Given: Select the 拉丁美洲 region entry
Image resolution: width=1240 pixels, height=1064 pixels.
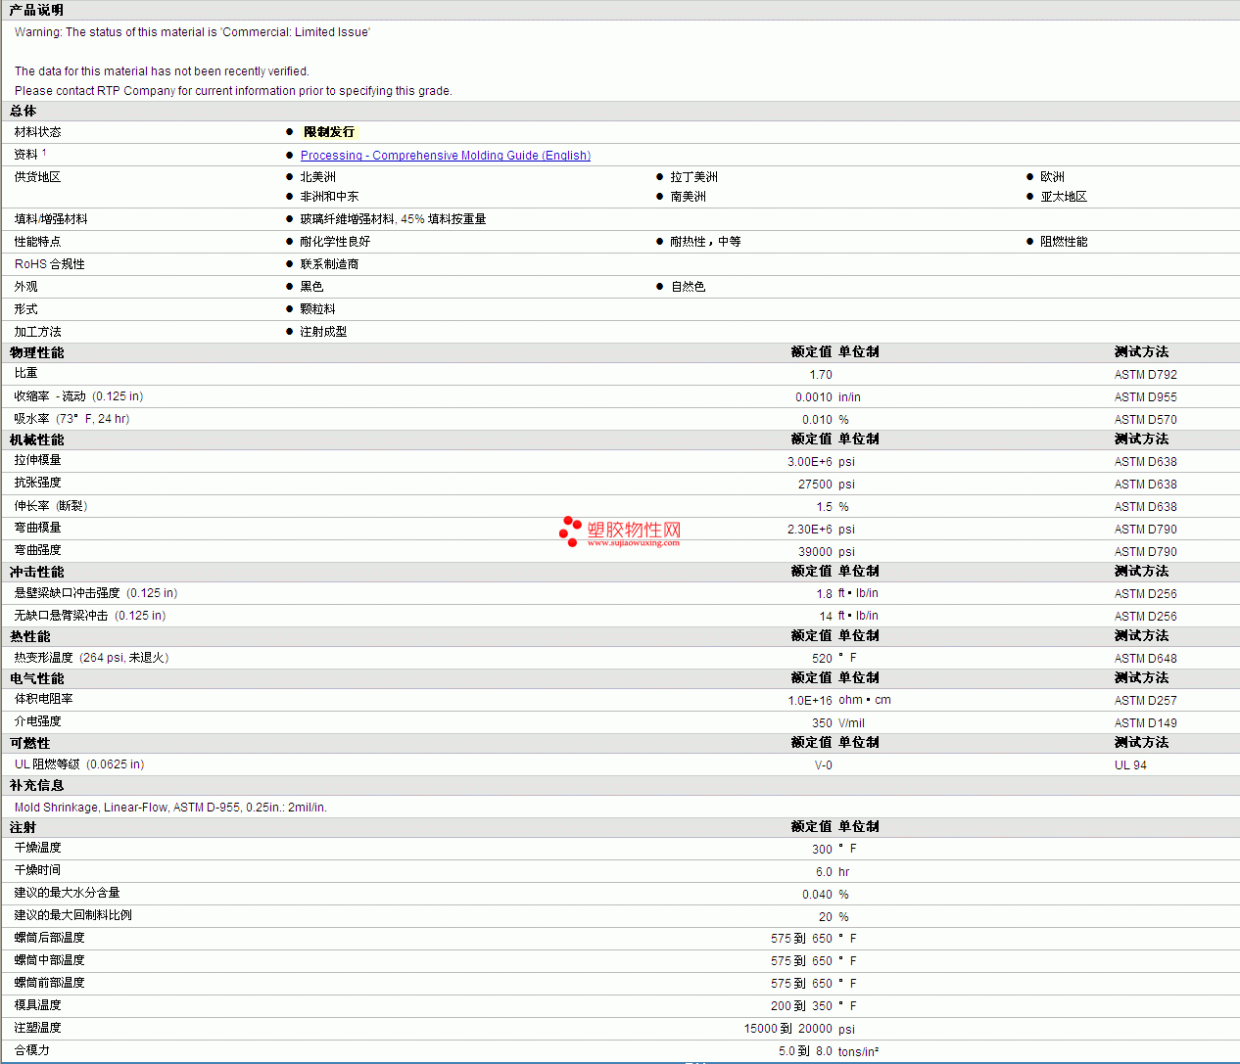Looking at the screenshot, I should (693, 177).
